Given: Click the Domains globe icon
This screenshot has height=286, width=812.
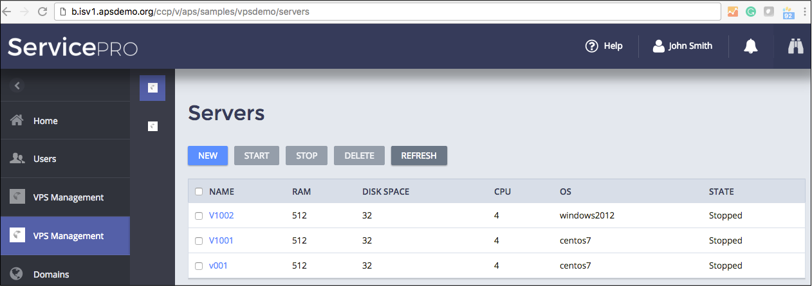Looking at the screenshot, I should click(18, 274).
